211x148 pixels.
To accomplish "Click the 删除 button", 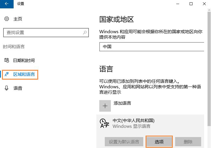I will click(x=188, y=142).
